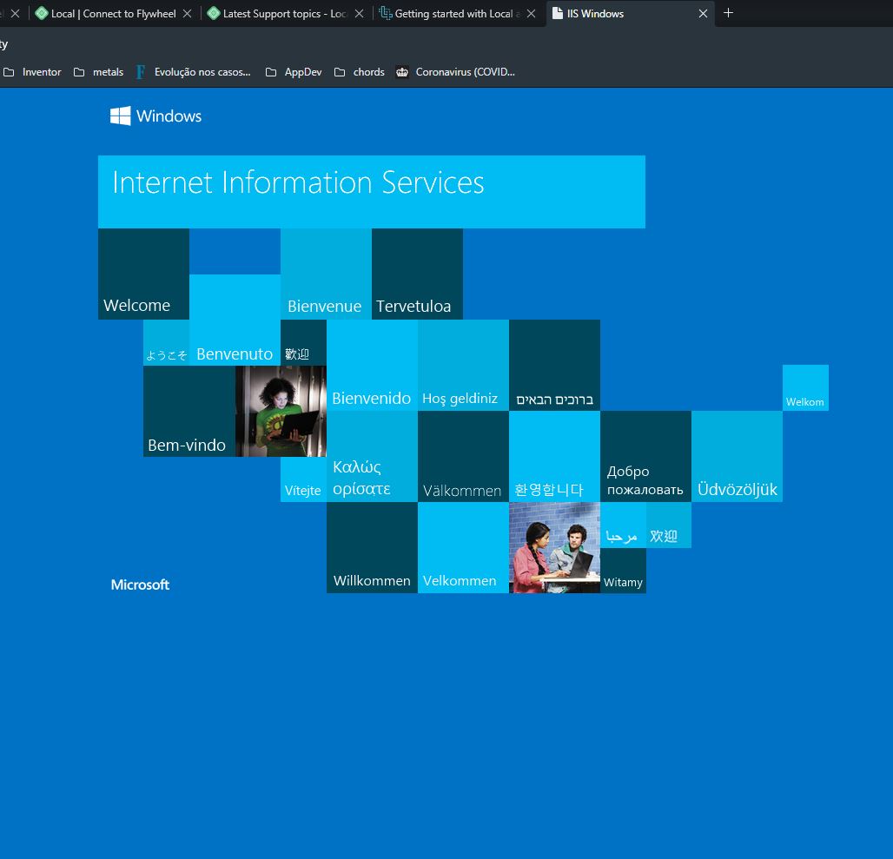893x859 pixels.
Task: Click the Latest Support topics tab favicon
Action: point(214,13)
